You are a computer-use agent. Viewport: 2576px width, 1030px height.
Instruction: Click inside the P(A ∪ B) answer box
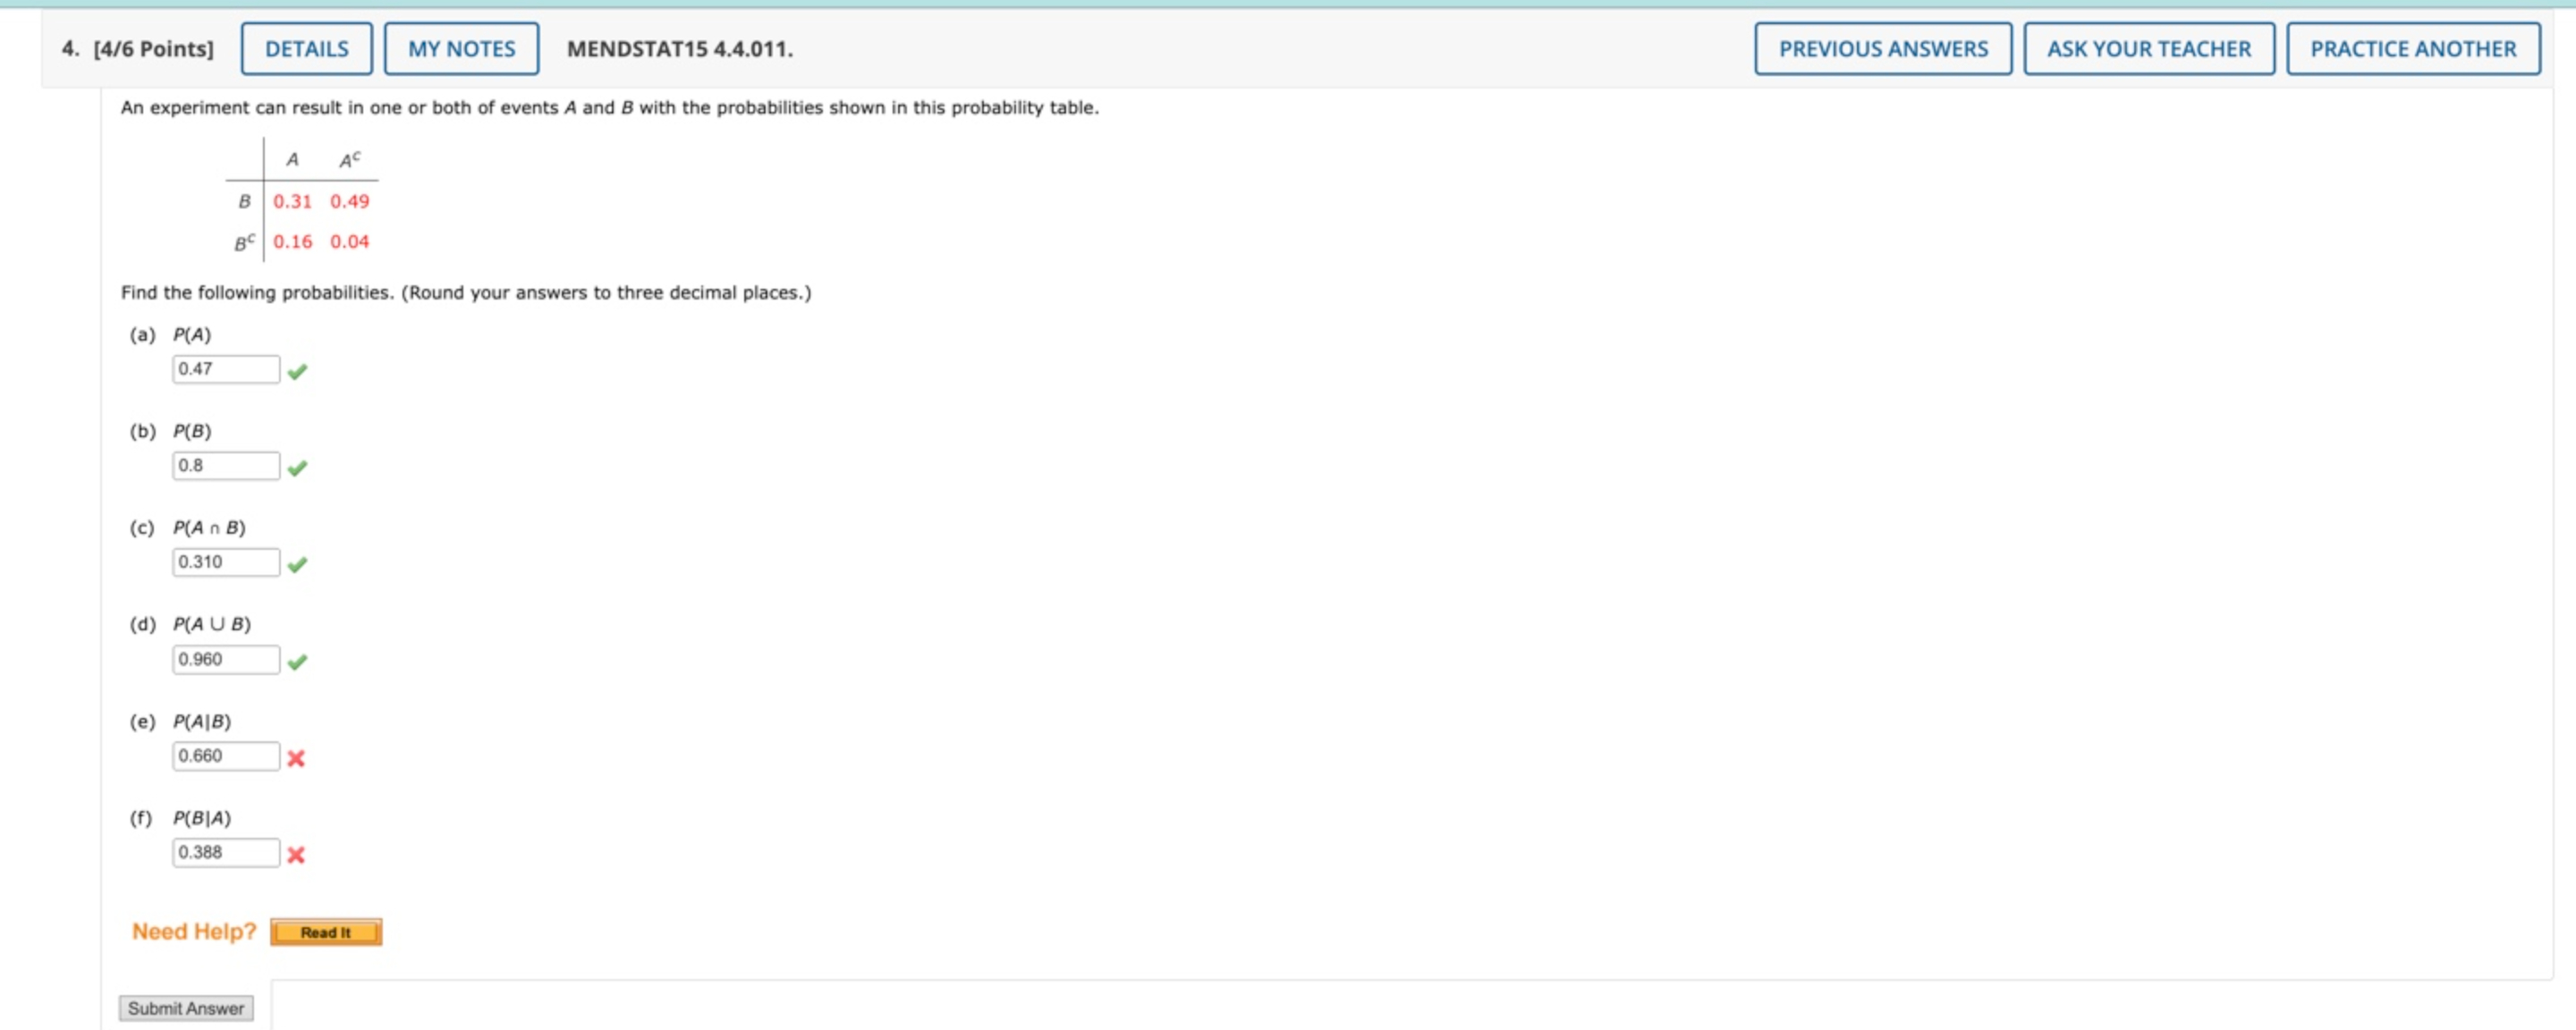(226, 659)
